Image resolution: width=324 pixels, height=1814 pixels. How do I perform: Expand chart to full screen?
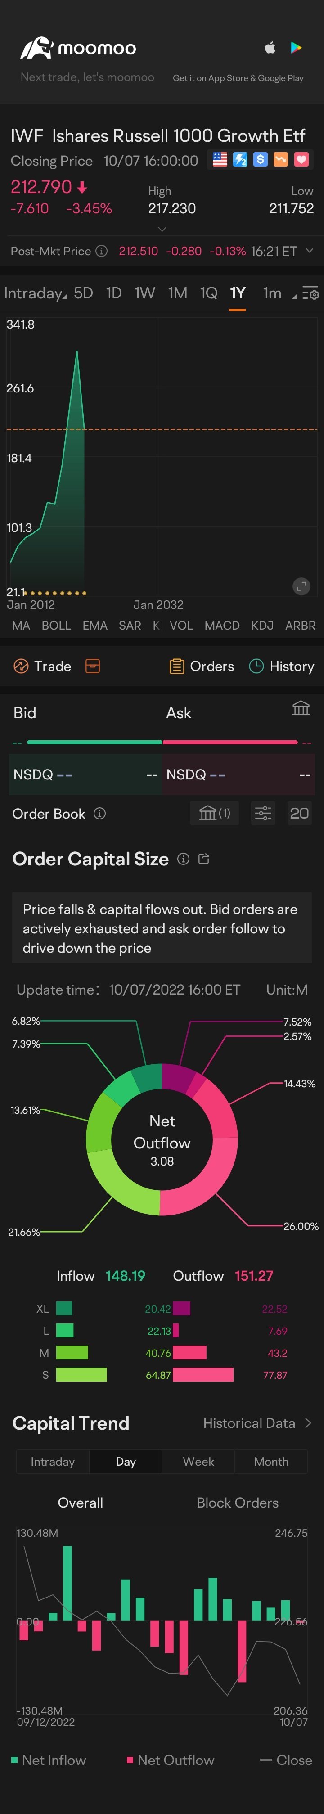pos(301,586)
